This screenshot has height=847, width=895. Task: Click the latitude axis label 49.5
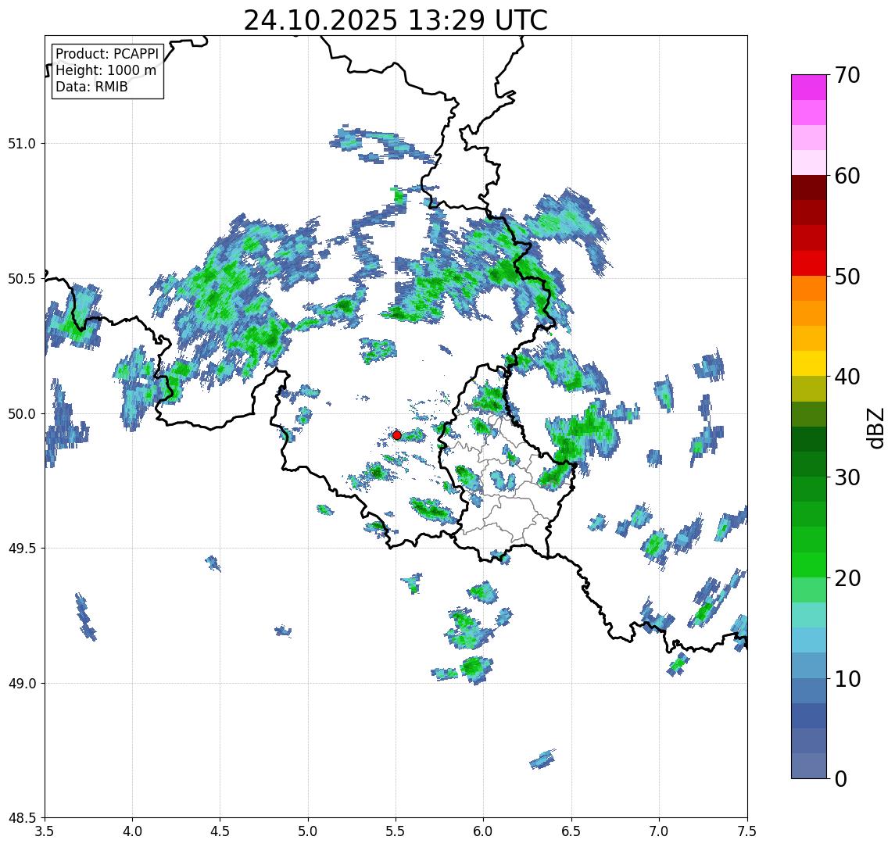[22, 549]
